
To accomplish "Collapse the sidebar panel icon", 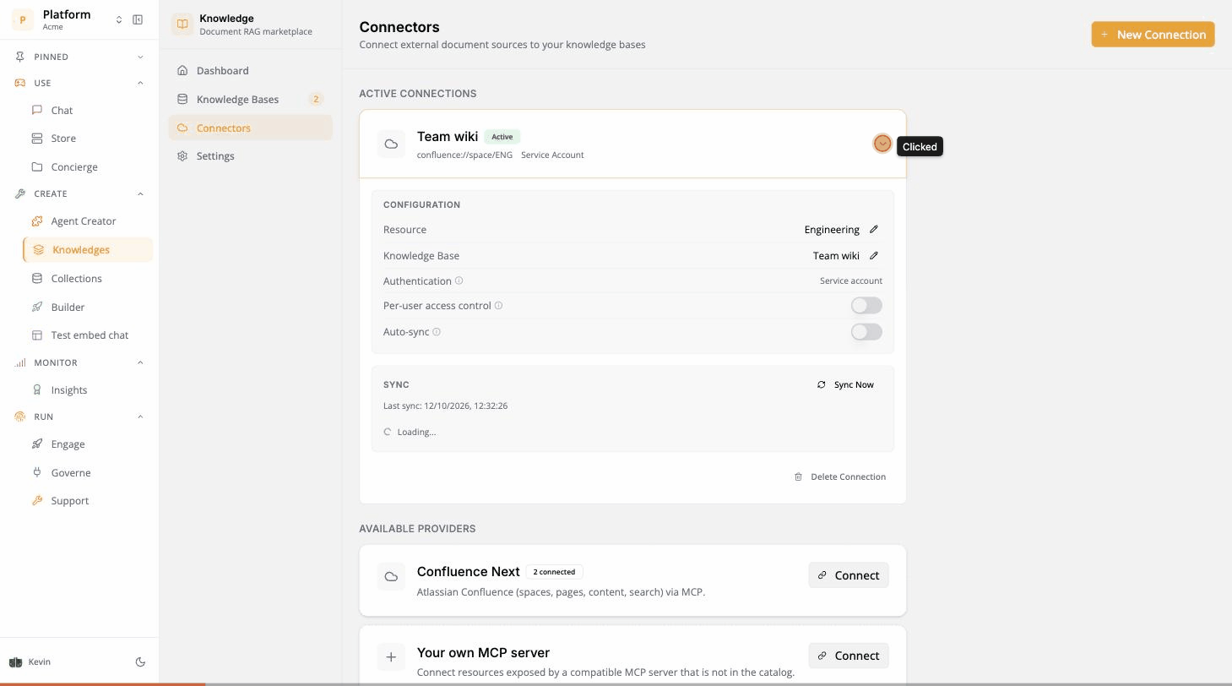I will pyautogui.click(x=138, y=19).
